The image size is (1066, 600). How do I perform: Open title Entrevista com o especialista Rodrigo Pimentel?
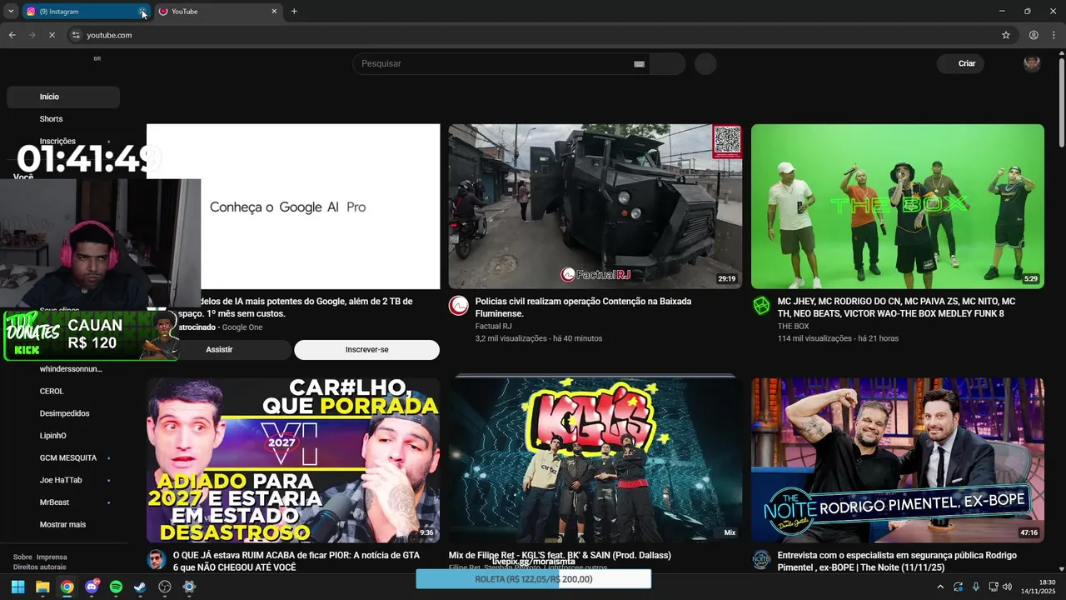pos(897,561)
